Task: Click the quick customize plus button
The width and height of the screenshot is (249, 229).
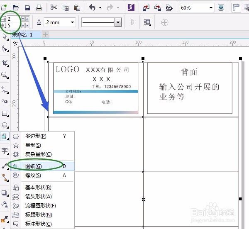Action: (165, 22)
